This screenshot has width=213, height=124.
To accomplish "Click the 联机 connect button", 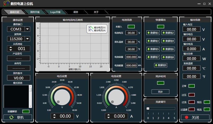I will 18,117.
